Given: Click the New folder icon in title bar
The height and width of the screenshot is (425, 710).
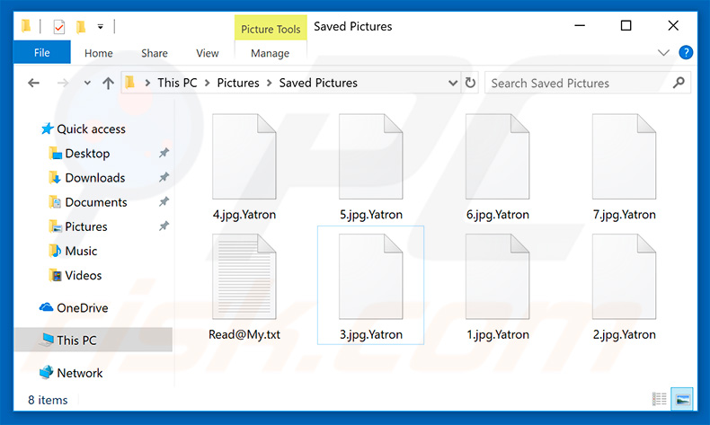Looking at the screenshot, I should 81,27.
